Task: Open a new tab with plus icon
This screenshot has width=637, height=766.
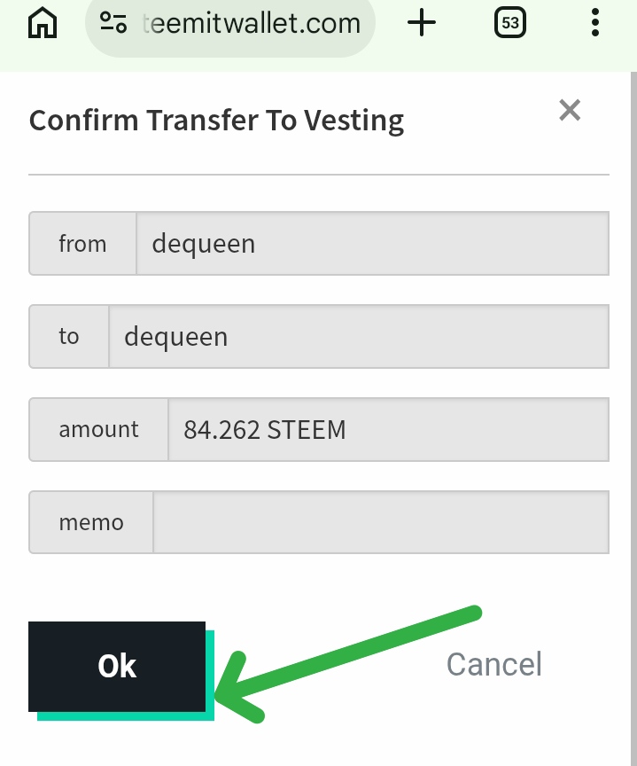Action: click(x=422, y=23)
